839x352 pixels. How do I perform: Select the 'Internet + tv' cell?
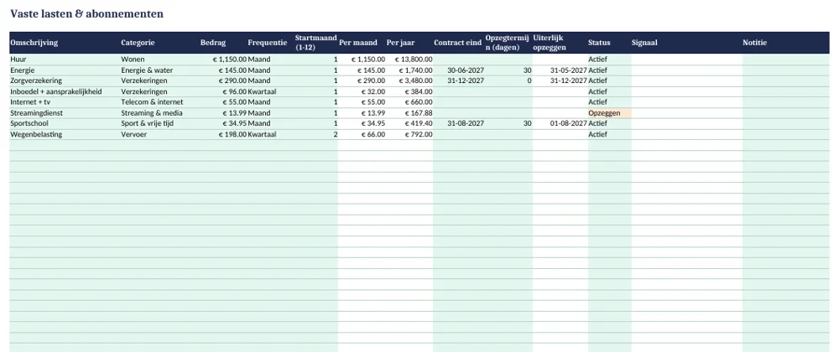(x=65, y=102)
